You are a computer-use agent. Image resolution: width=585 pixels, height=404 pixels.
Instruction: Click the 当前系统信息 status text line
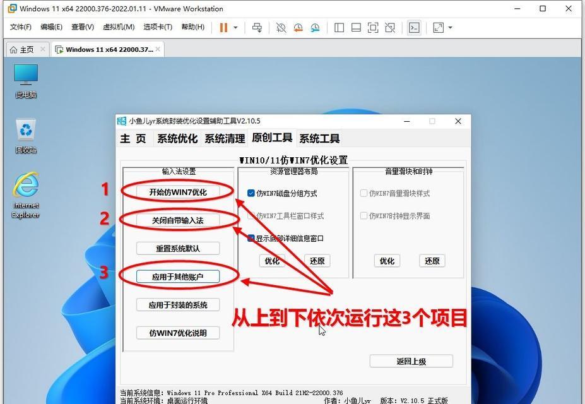pyautogui.click(x=232, y=393)
